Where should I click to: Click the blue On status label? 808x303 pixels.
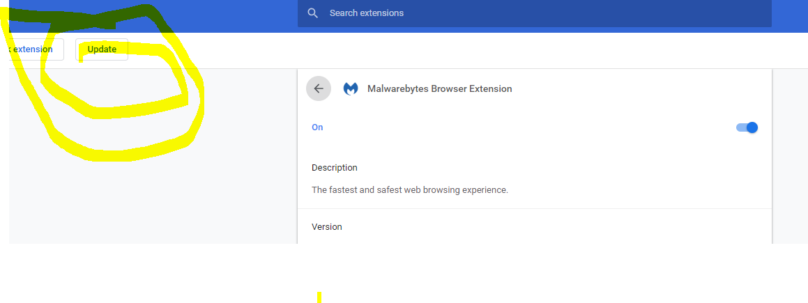[x=317, y=127]
